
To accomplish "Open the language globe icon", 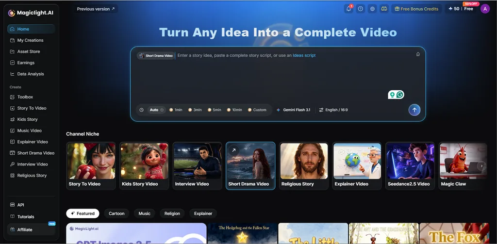I will [372, 9].
